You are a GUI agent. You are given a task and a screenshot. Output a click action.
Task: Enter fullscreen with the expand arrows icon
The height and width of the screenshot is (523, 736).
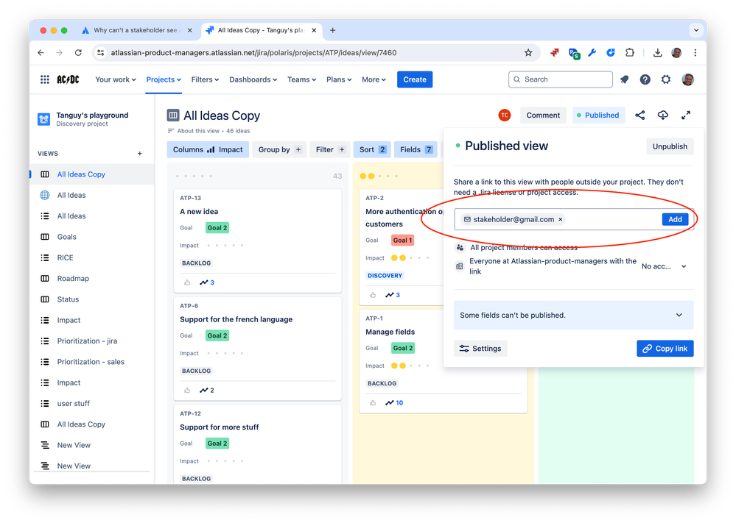[x=686, y=115]
